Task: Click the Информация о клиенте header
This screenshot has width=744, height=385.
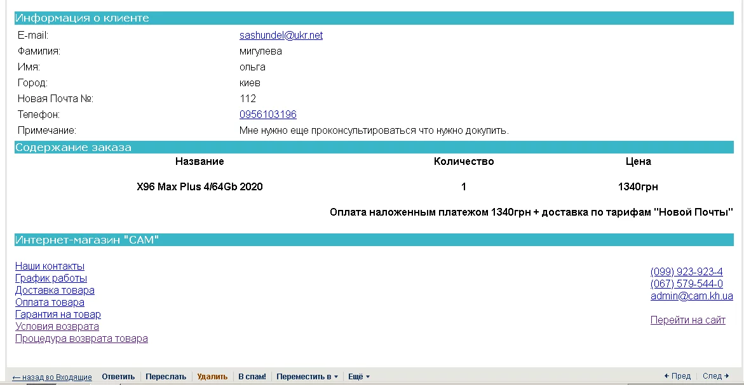Action: pyautogui.click(x=374, y=18)
